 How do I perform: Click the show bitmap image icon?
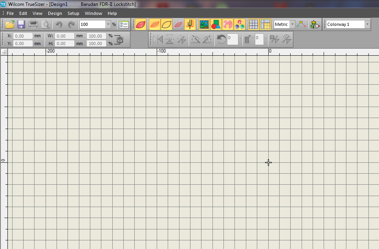click(204, 24)
